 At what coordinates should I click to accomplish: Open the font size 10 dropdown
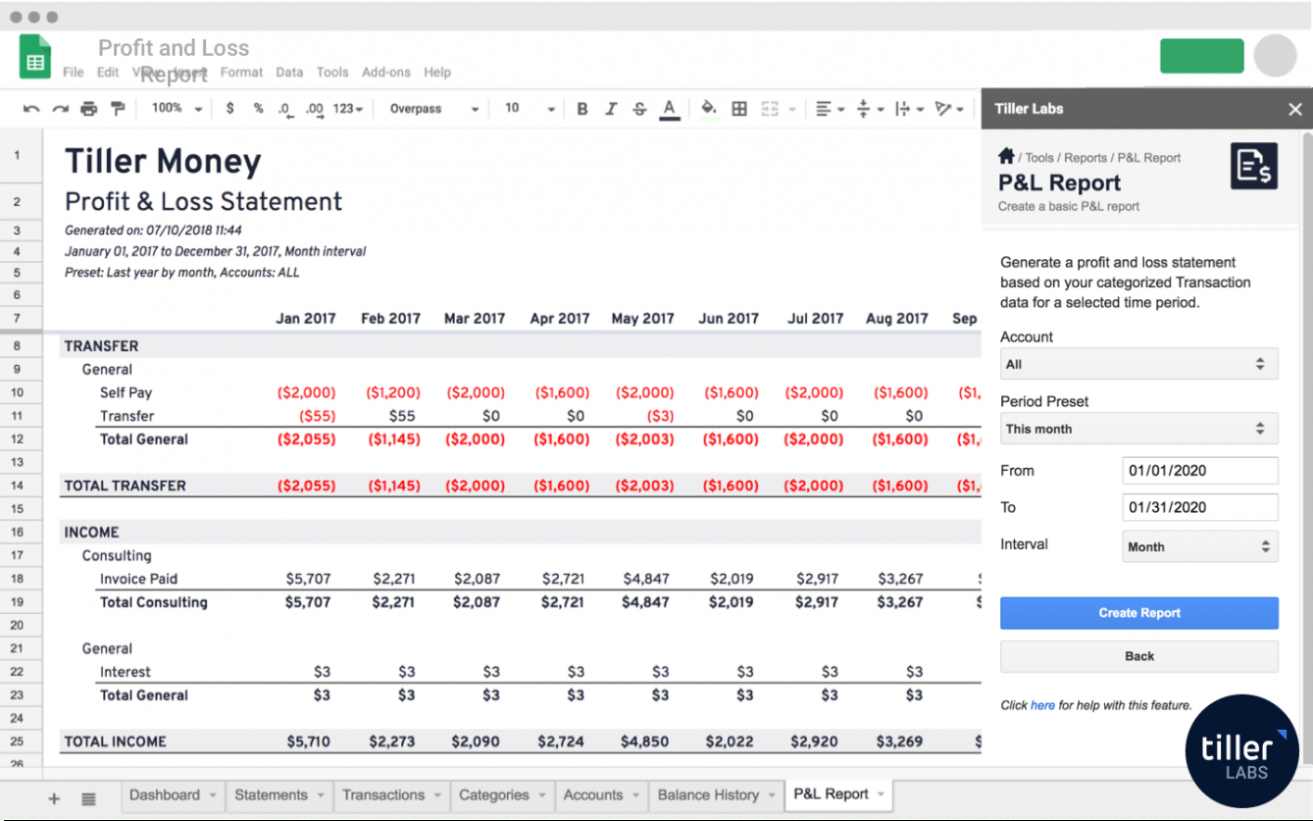click(530, 109)
